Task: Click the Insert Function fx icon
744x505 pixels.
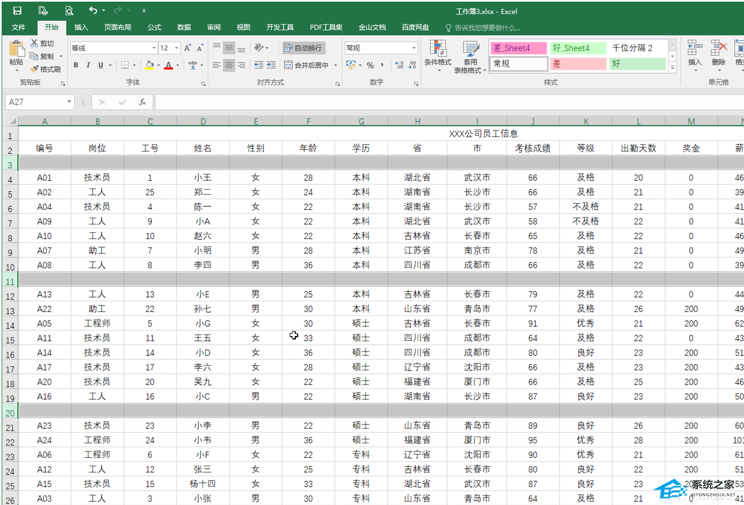Action: point(143,102)
